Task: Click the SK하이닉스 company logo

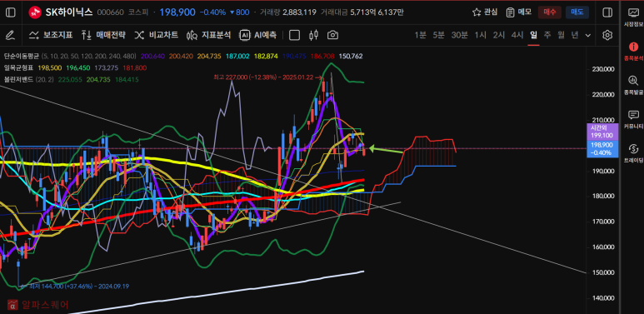Action: point(34,12)
